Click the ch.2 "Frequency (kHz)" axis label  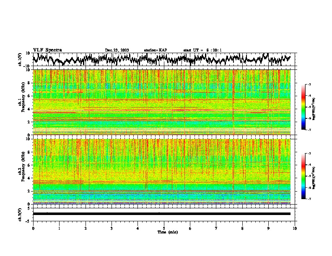point(23,166)
